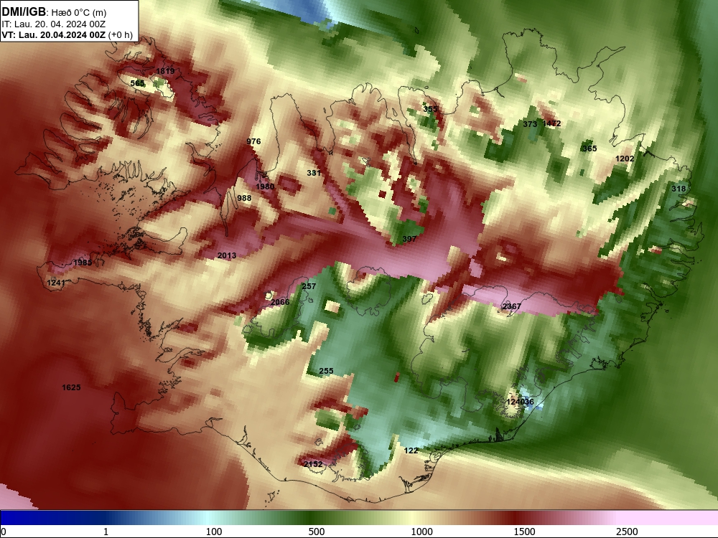Click the overlapping 124036 label
This screenshot has height=538, width=718.
tap(520, 402)
